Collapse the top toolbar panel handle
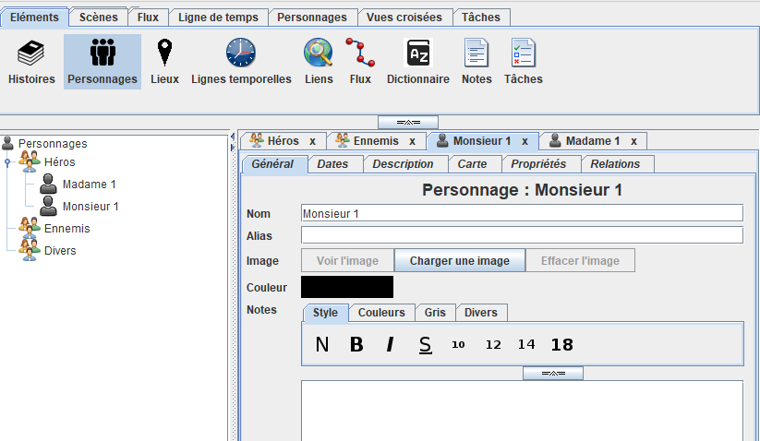This screenshot has width=760, height=441. click(408, 122)
